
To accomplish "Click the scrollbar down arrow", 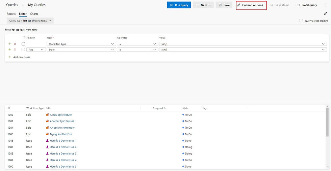I will (x=327, y=167).
